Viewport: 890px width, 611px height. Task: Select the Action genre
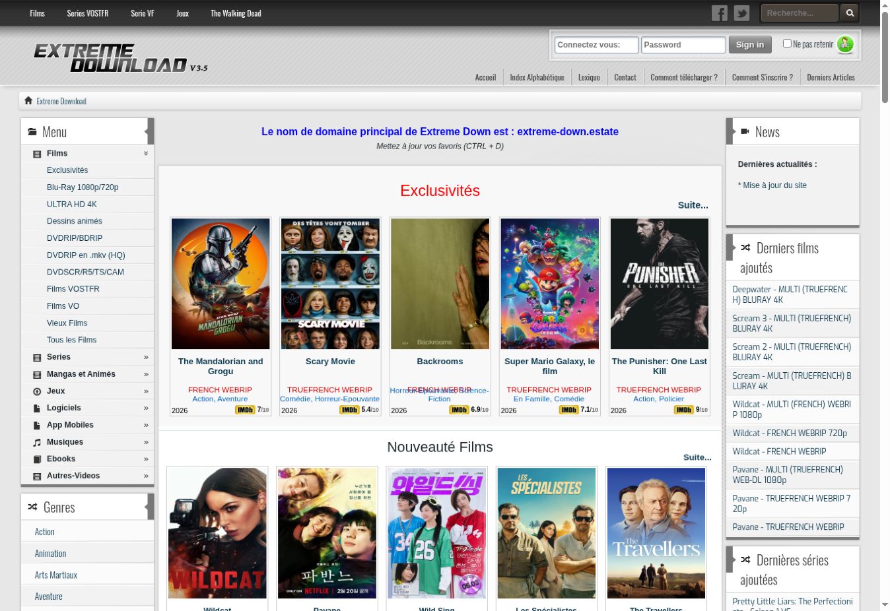pos(45,532)
